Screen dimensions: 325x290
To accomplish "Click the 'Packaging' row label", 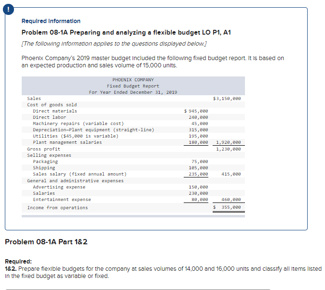I will [45, 162].
